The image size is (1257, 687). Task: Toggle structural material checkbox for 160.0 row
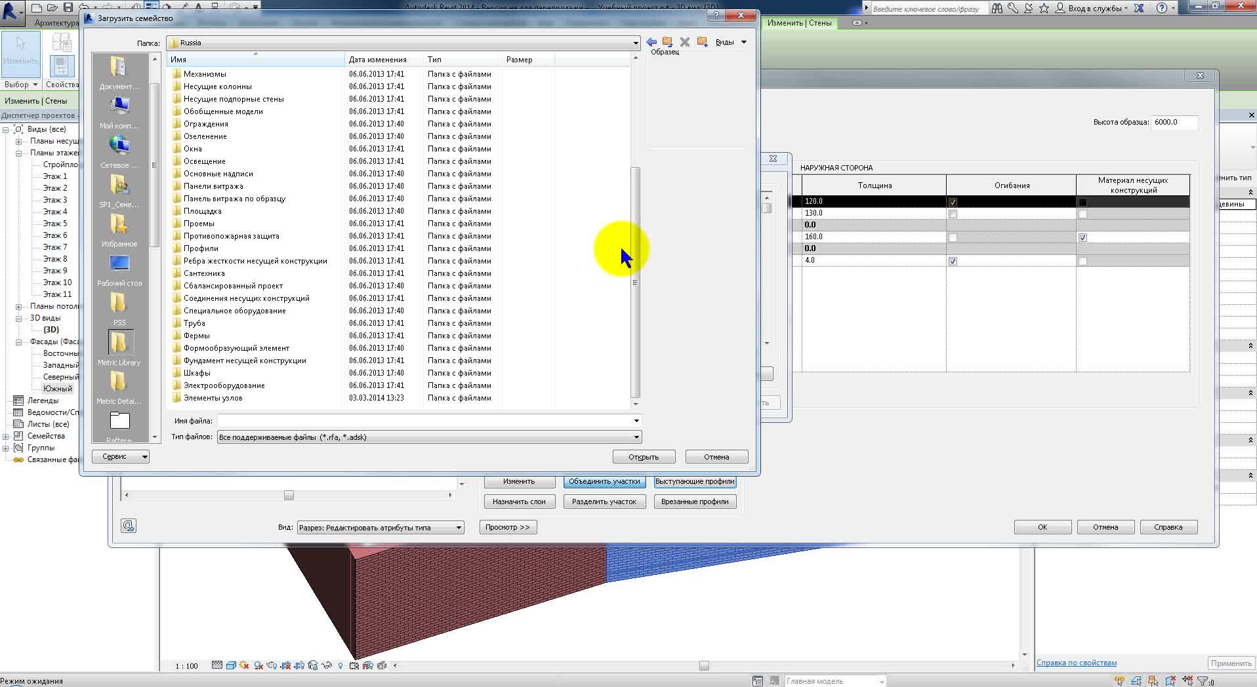point(1082,237)
